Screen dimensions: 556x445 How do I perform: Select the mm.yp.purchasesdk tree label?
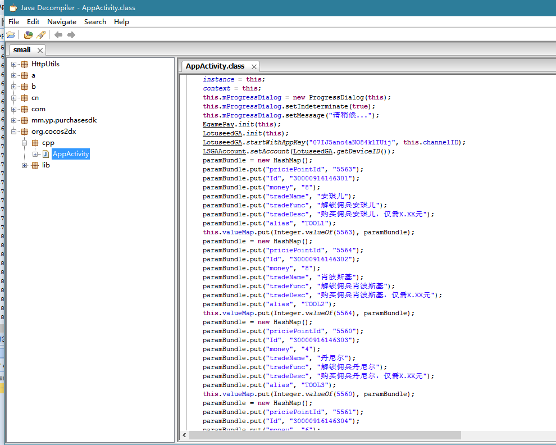[x=64, y=120]
